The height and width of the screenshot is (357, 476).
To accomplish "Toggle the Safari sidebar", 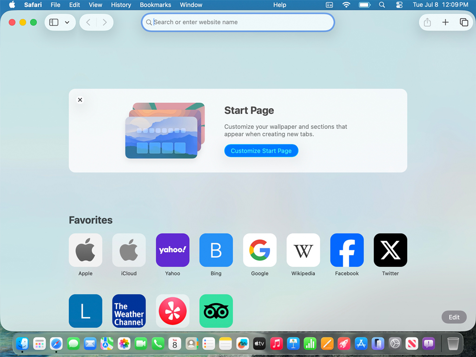I will coord(54,22).
